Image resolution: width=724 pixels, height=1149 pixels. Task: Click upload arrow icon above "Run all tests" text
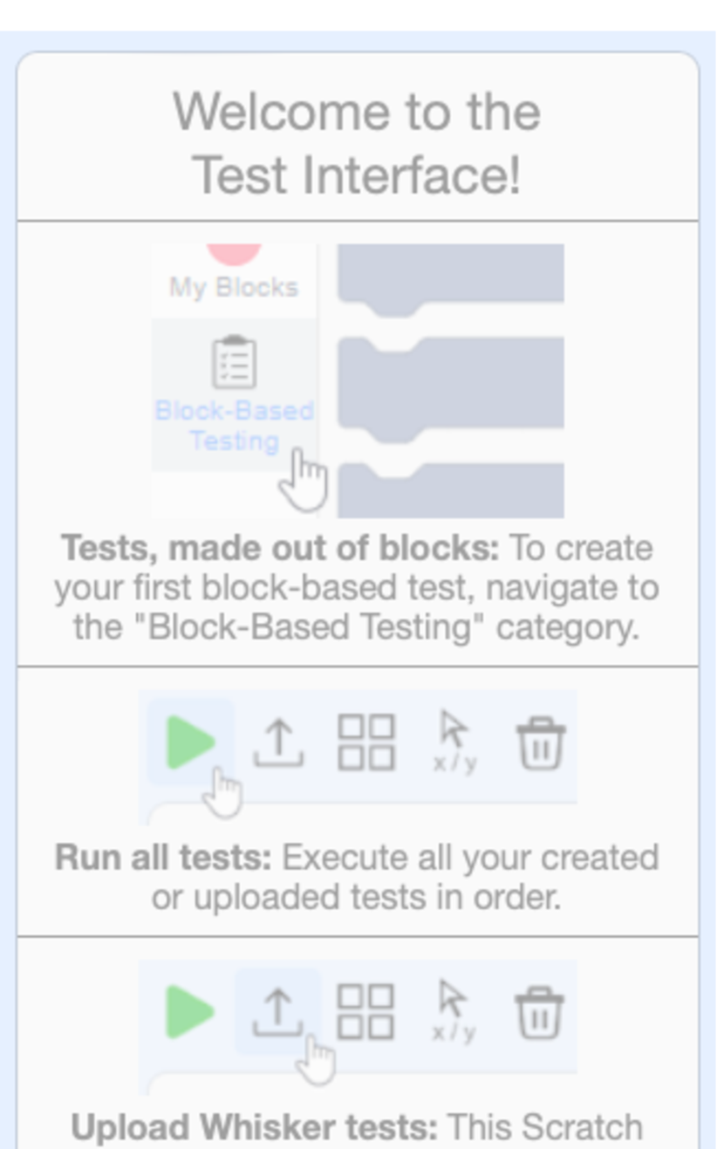(278, 742)
